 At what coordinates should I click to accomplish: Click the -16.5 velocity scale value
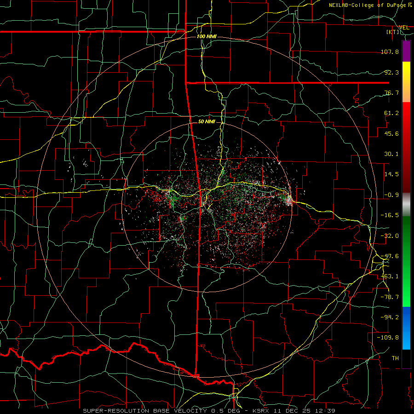coord(390,215)
